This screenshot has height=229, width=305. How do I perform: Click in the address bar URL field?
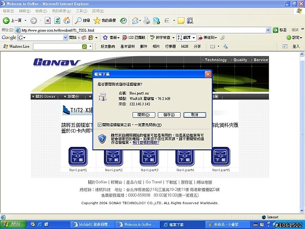(x=143, y=30)
